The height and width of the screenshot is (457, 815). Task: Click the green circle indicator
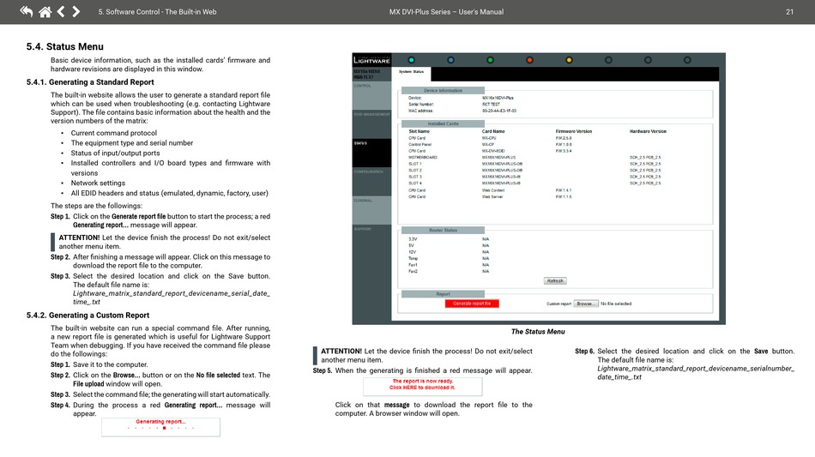[490, 60]
